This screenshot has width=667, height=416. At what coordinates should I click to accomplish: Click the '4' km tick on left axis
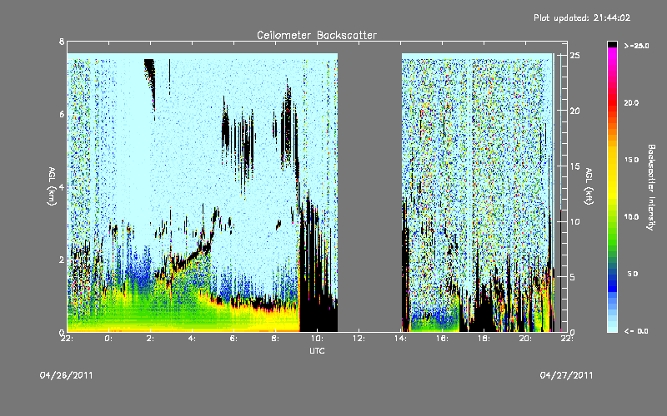[x=62, y=186]
